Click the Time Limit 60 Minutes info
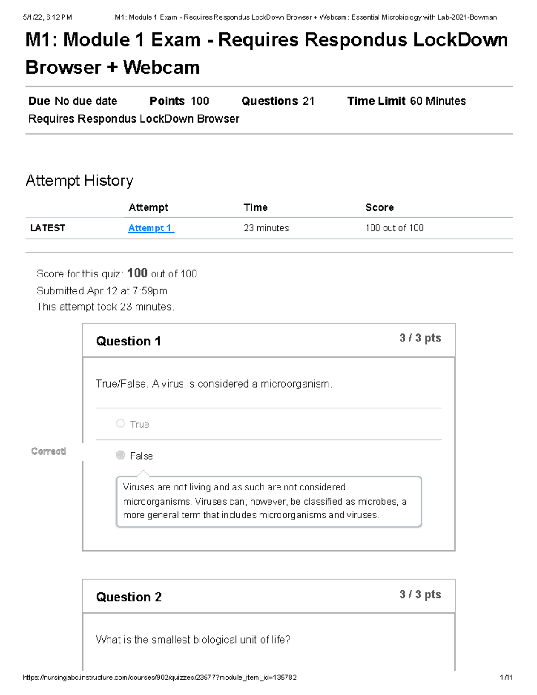The image size is (537, 695). [x=406, y=101]
